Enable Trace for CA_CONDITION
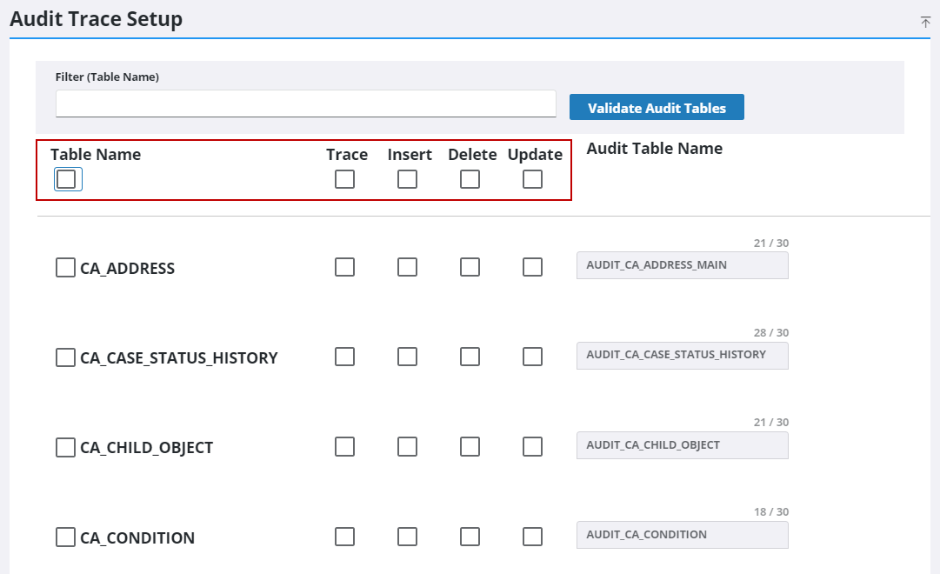The width and height of the screenshot is (940, 574). pos(344,537)
